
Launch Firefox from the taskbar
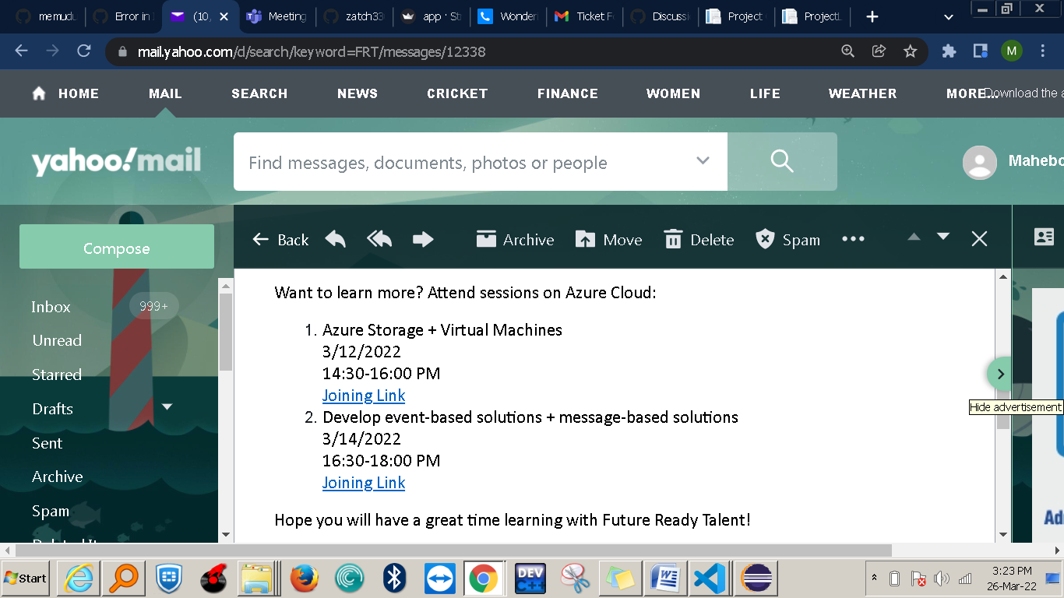[304, 578]
